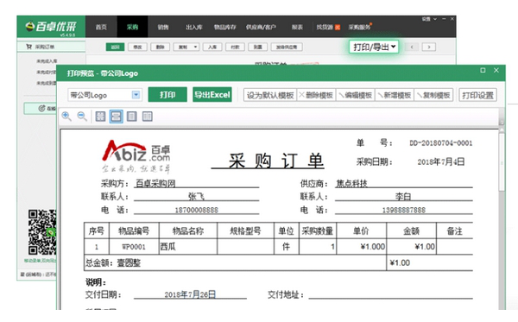Maximize the print preview dialog
Viewport: 518px width, 322px height.
pos(483,70)
